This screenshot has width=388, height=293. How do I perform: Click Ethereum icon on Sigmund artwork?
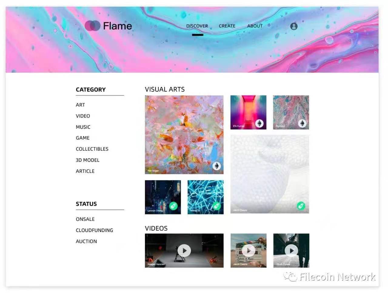click(302, 123)
